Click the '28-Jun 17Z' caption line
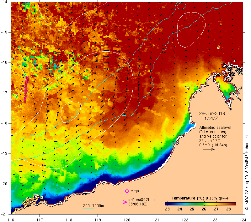 tap(210, 141)
